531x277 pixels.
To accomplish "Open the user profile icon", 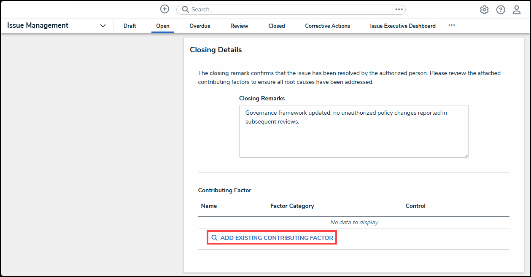I will [516, 9].
